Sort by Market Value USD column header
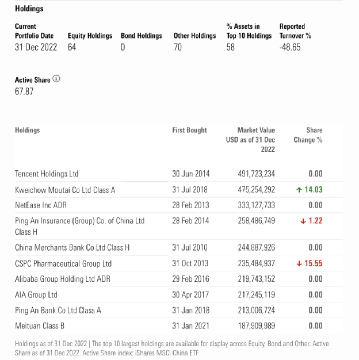The height and width of the screenshot is (360, 359). (x=250, y=140)
